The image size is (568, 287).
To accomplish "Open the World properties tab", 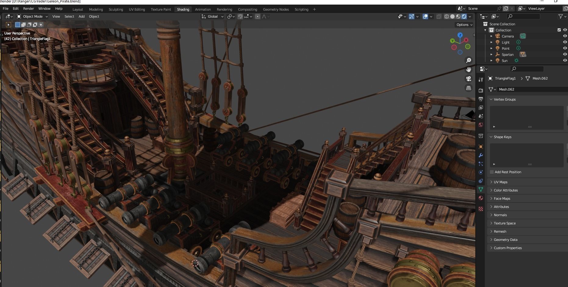I will [481, 124].
